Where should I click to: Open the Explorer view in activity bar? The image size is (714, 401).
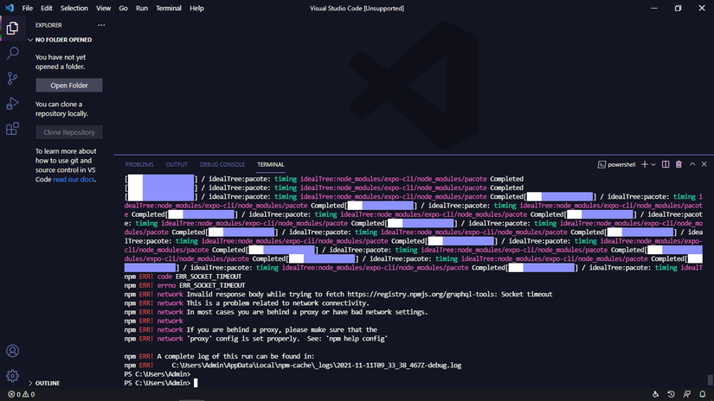coord(12,29)
